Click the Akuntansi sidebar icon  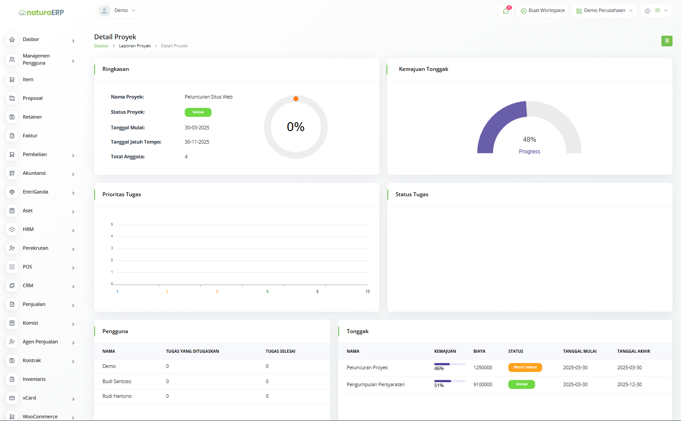pyautogui.click(x=12, y=173)
